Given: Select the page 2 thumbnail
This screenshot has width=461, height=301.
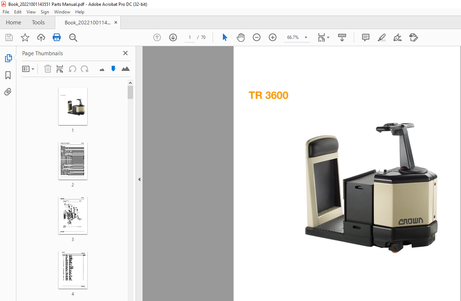Looking at the screenshot, I should pos(73,161).
